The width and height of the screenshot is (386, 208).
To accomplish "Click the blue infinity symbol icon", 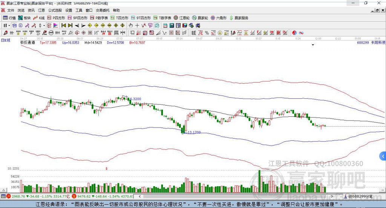I will pyautogui.click(x=301, y=33).
